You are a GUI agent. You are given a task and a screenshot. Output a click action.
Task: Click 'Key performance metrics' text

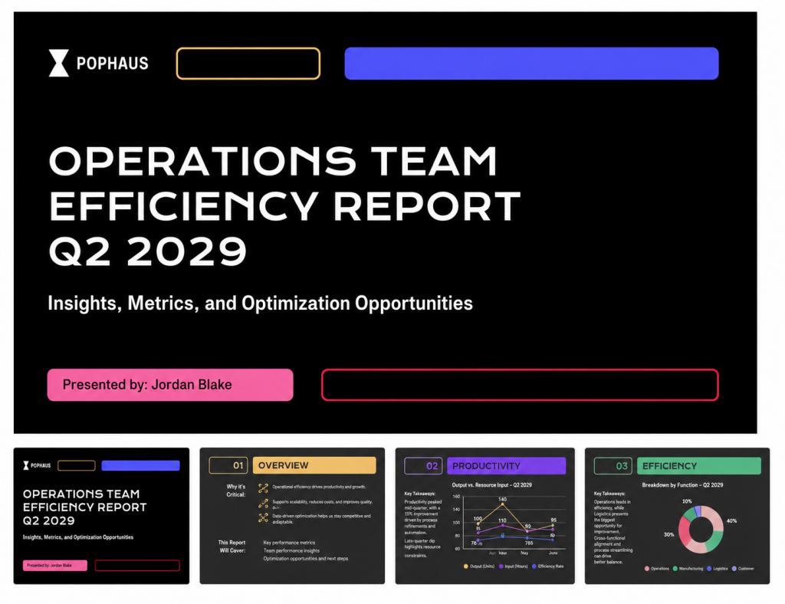289,543
